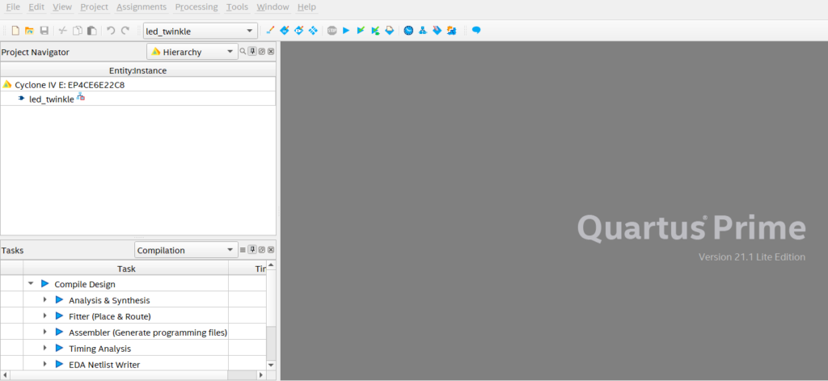Open the Project menu
The image size is (828, 381).
pos(94,6)
